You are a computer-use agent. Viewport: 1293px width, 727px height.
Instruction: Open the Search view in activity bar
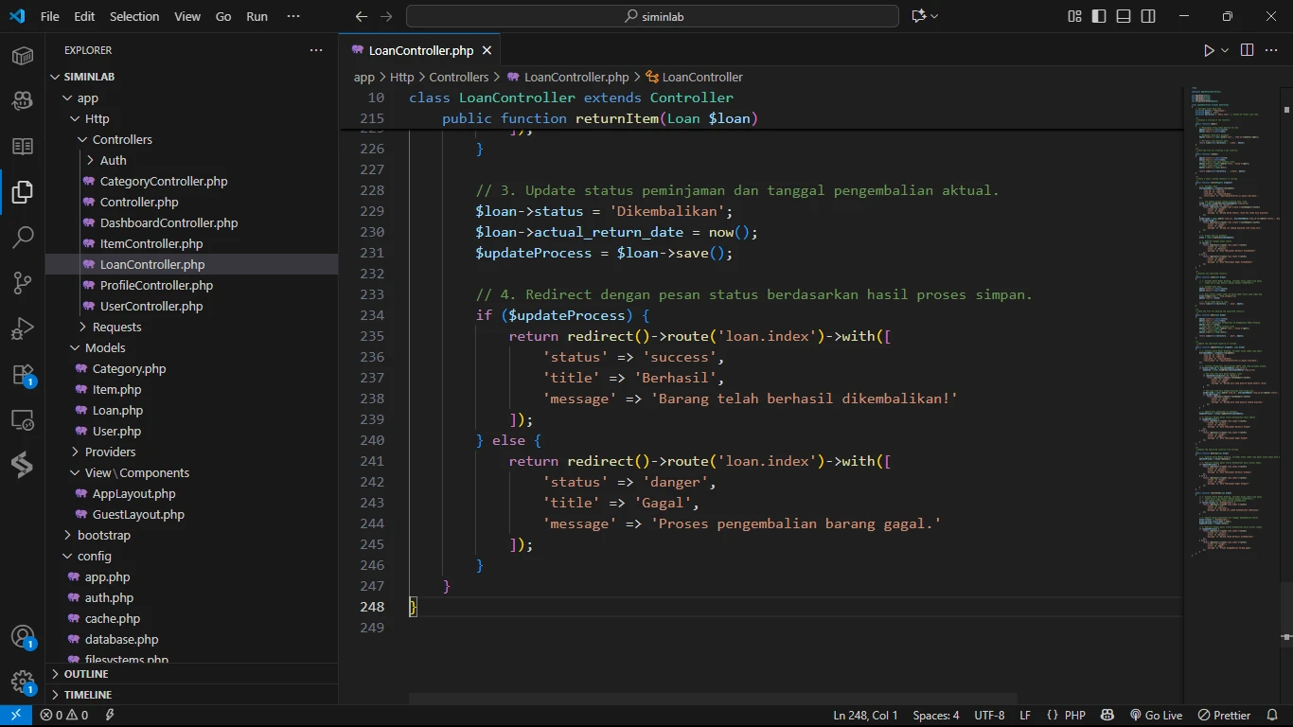(23, 237)
